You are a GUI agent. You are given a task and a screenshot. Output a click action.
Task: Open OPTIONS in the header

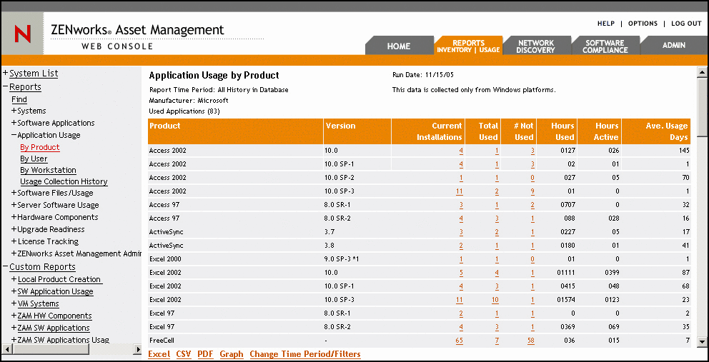pyautogui.click(x=643, y=24)
